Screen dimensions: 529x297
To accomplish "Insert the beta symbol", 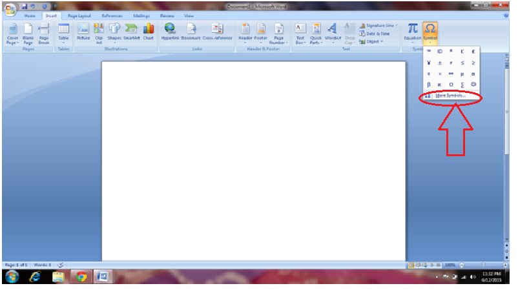I will click(429, 85).
